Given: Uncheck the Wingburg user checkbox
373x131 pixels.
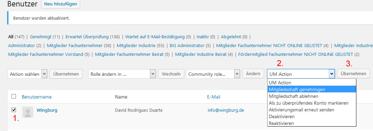Looking at the screenshot, I should (14, 110).
